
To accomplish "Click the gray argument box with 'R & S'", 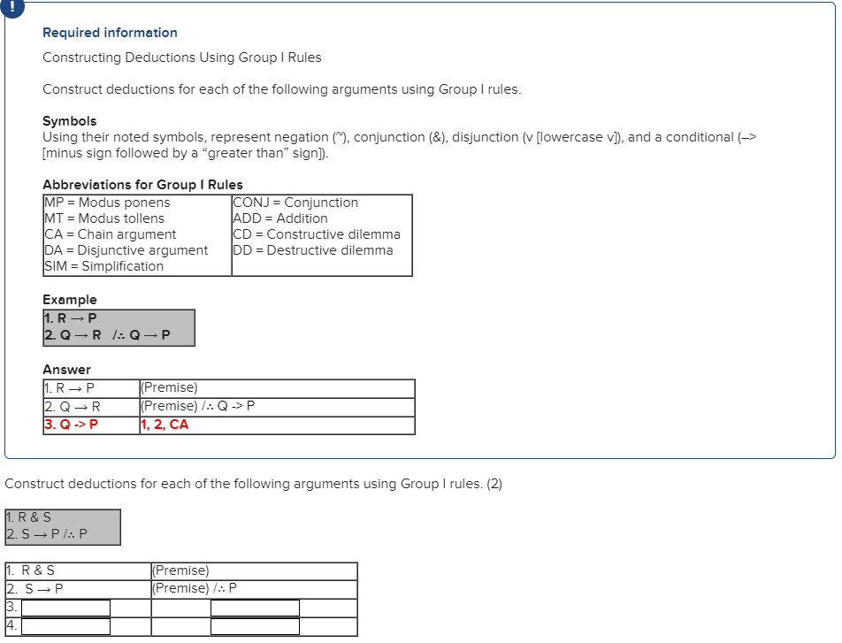I will click(x=62, y=525).
